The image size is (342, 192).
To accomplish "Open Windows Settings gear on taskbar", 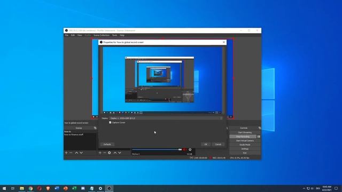I will [x=100, y=188].
